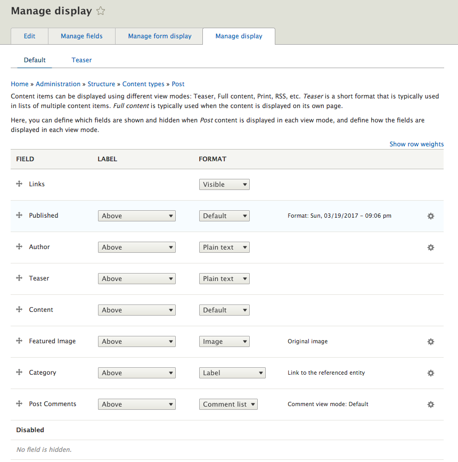This screenshot has height=462, width=458.
Task: Open the Links format dropdown showing Visible
Action: pyautogui.click(x=224, y=185)
